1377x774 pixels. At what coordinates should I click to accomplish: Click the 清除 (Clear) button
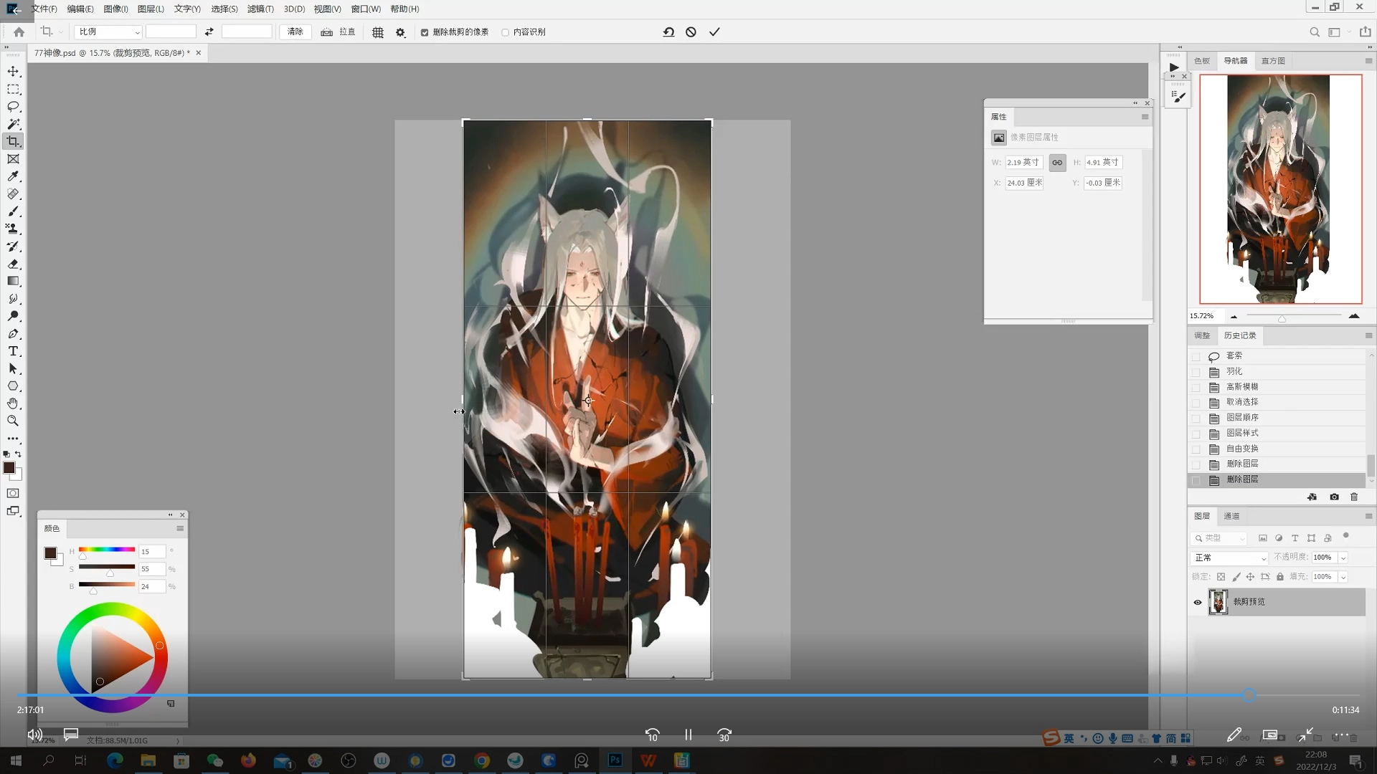295,32
